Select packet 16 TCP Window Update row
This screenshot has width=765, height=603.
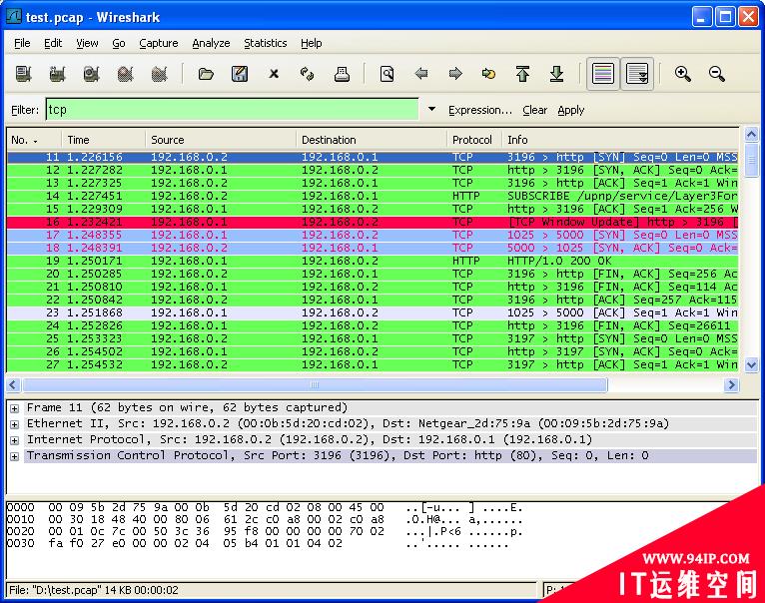click(x=373, y=222)
